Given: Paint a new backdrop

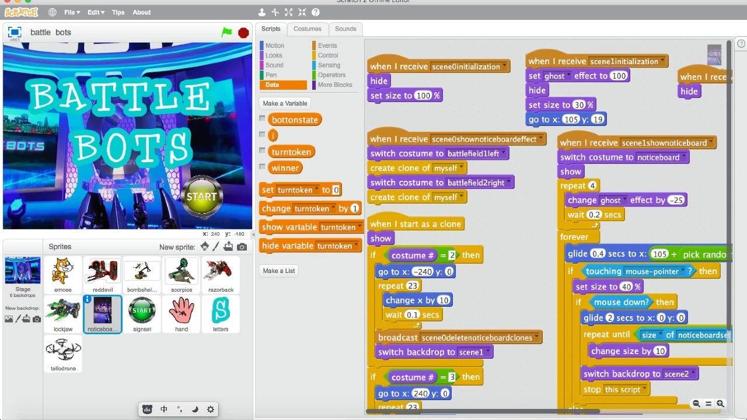Looking at the screenshot, I should click(x=18, y=319).
